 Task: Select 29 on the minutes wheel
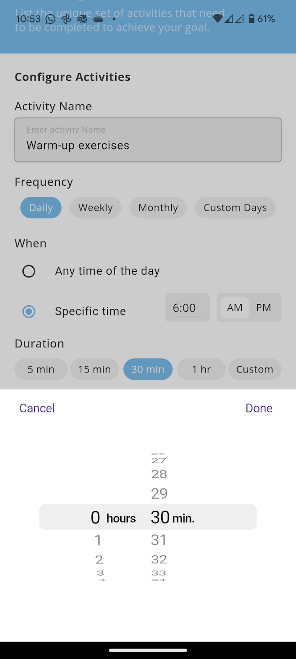(159, 493)
